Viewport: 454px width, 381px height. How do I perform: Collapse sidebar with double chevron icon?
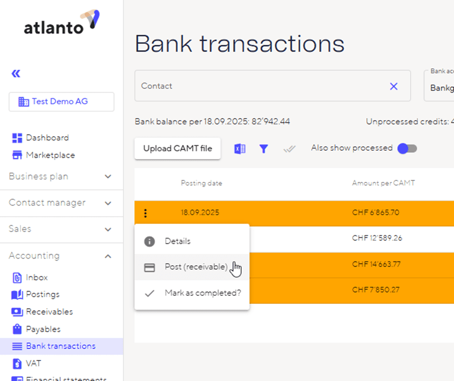(16, 74)
